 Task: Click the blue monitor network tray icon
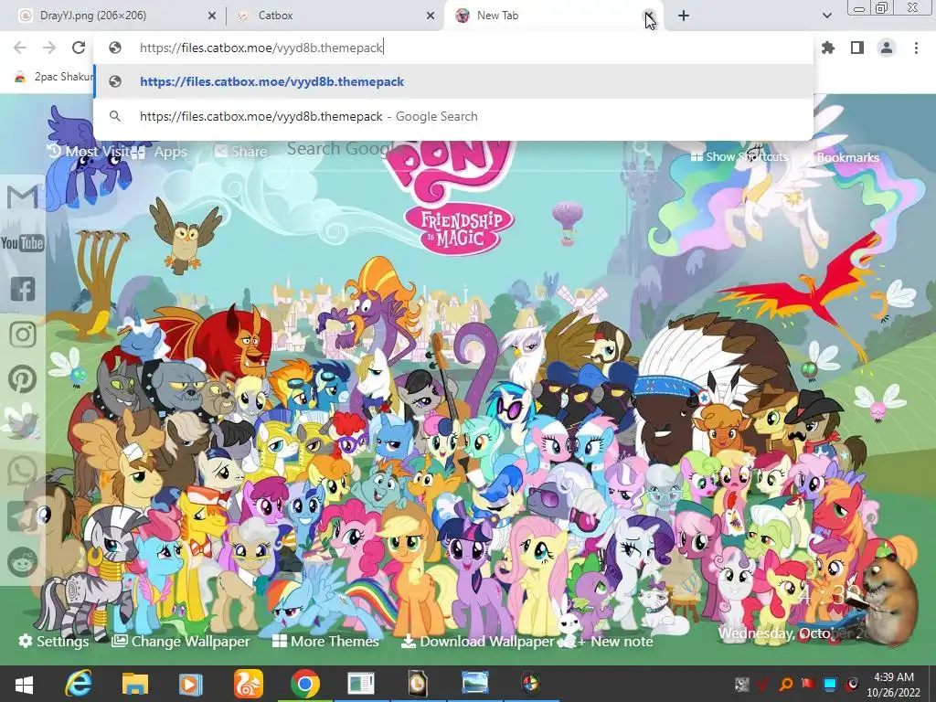tap(830, 684)
